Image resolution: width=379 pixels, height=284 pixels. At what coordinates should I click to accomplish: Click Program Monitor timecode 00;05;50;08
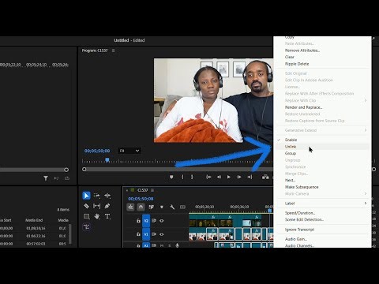(x=97, y=151)
